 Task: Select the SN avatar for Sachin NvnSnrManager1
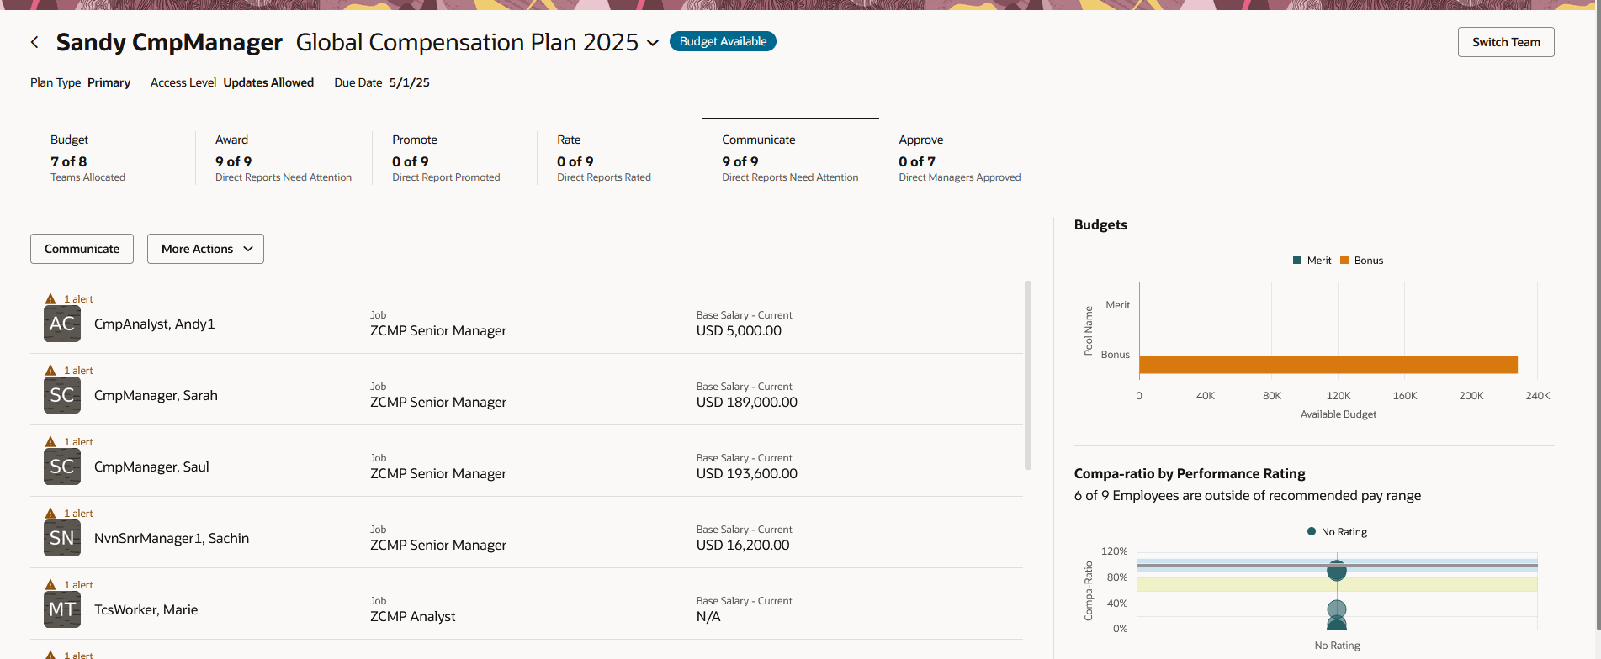[62, 539]
